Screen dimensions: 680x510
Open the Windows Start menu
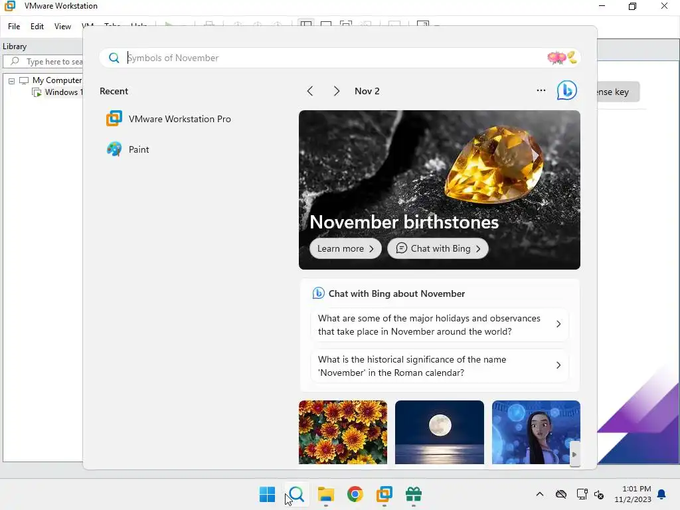pos(267,494)
